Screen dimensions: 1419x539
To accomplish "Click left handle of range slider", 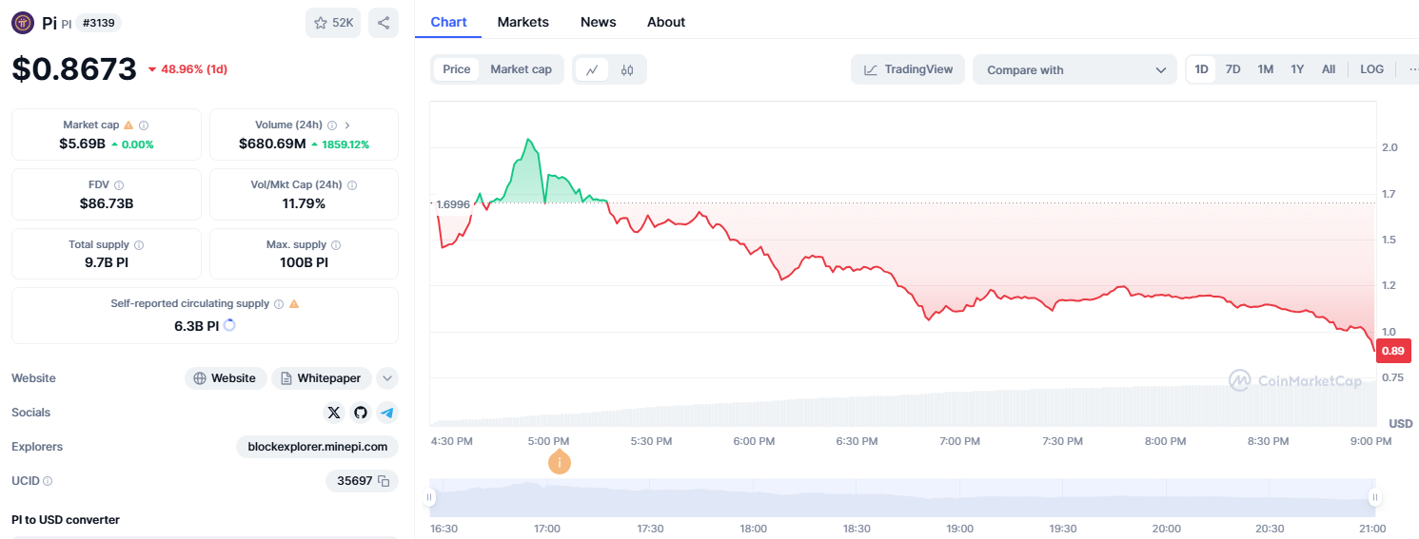I will pos(430,497).
